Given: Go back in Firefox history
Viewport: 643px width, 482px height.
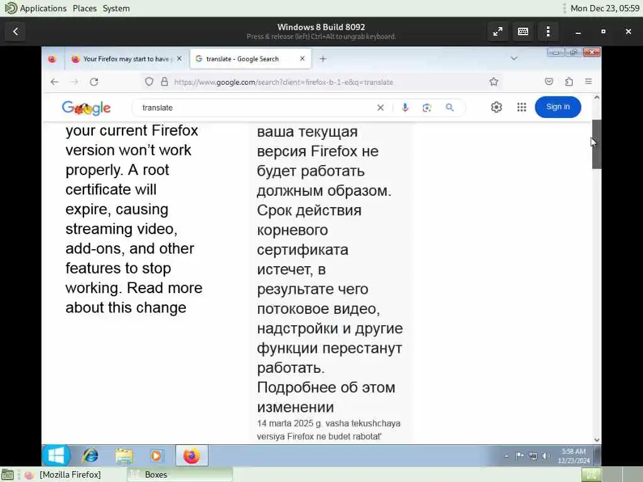Looking at the screenshot, I should [55, 82].
